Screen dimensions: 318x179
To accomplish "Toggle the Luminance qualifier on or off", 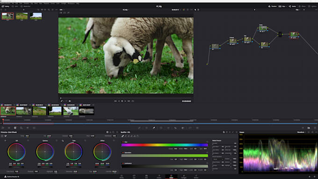I will [x=123, y=163].
